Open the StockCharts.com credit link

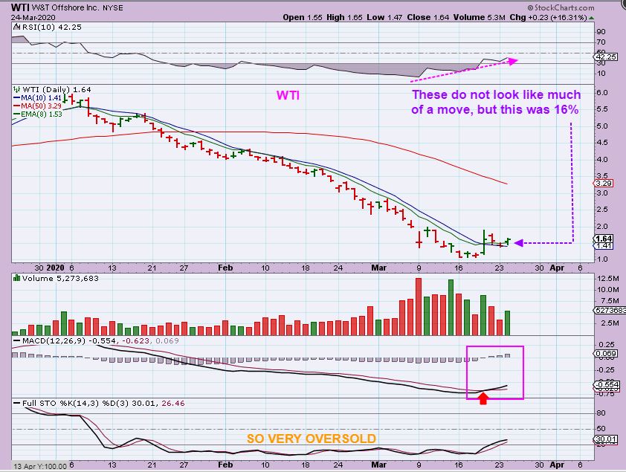pos(561,7)
